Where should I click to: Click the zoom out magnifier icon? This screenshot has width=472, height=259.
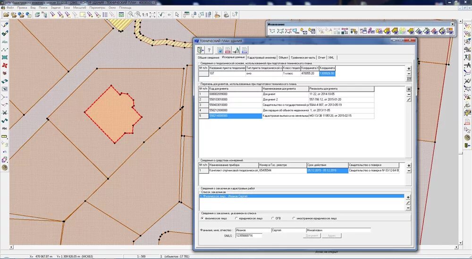pyautogui.click(x=131, y=15)
